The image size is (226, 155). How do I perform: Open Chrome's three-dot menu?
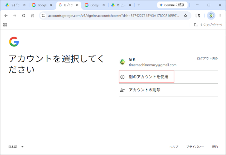tap(220, 15)
